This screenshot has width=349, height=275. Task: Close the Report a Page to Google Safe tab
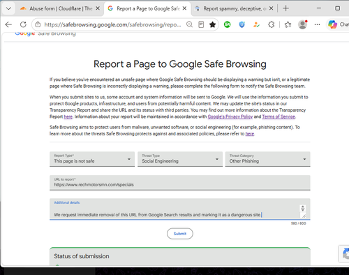184,8
